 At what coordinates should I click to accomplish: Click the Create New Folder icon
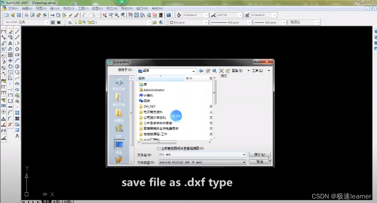[x=227, y=71]
